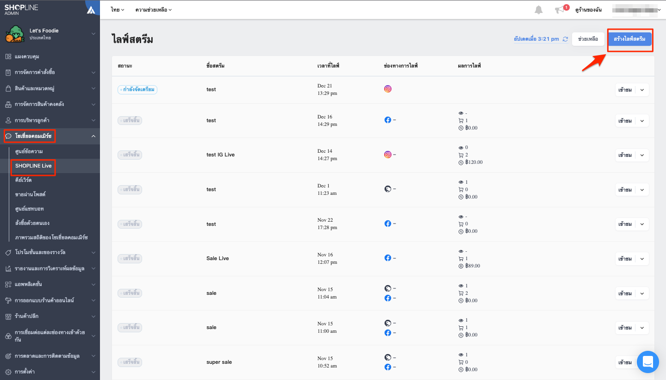This screenshot has width=666, height=380.
Task: Click the notification bell icon
Action: coord(539,10)
